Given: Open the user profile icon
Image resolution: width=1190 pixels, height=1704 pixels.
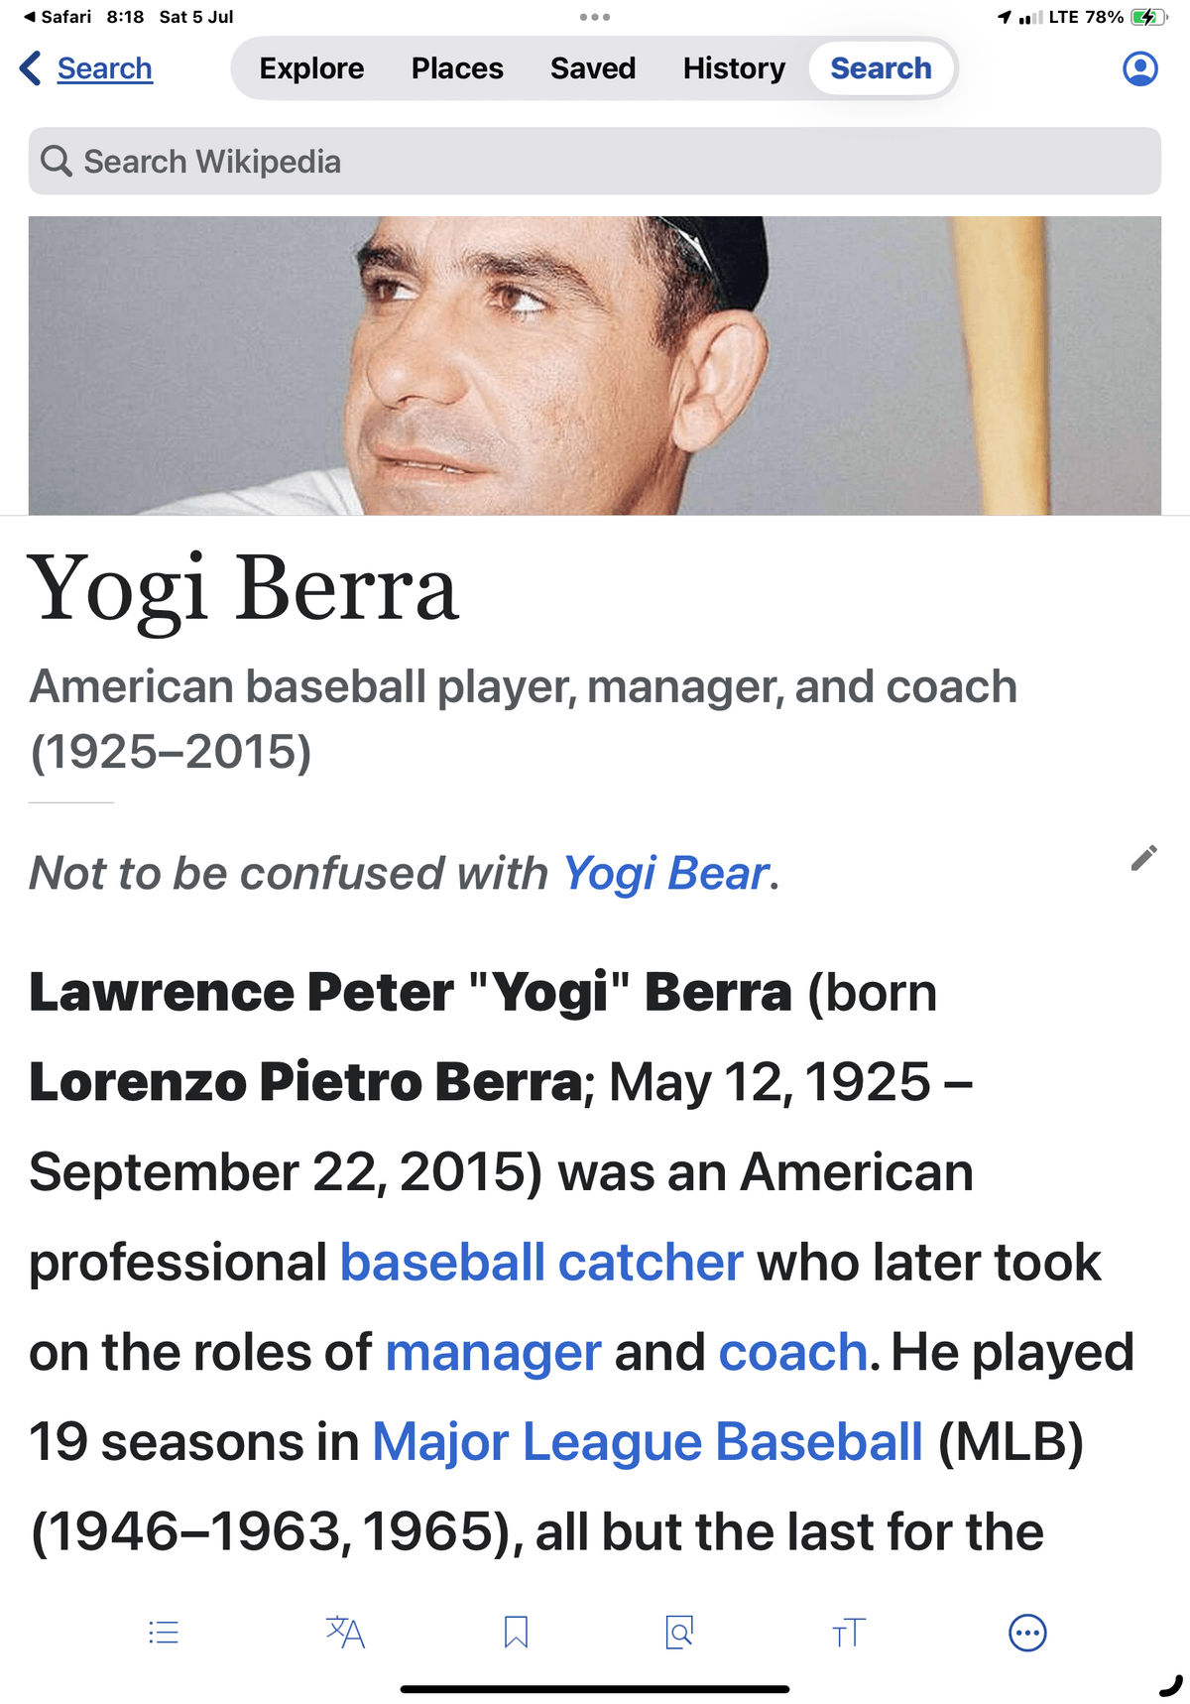Looking at the screenshot, I should point(1139,68).
